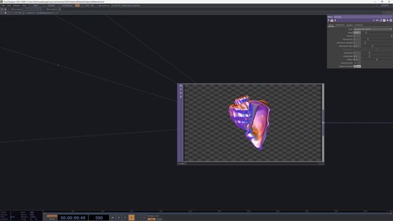Toggle the Realtime flag in top bar
This screenshot has width=393, height=221.
(104, 6)
